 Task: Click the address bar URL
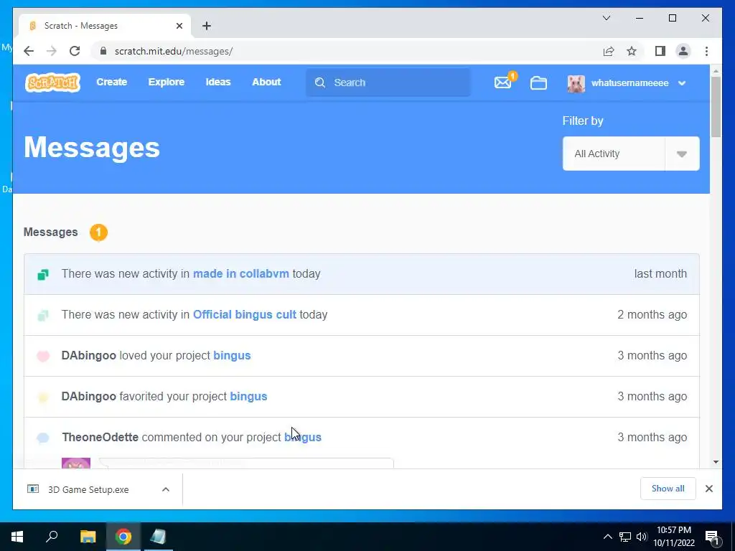click(x=174, y=51)
